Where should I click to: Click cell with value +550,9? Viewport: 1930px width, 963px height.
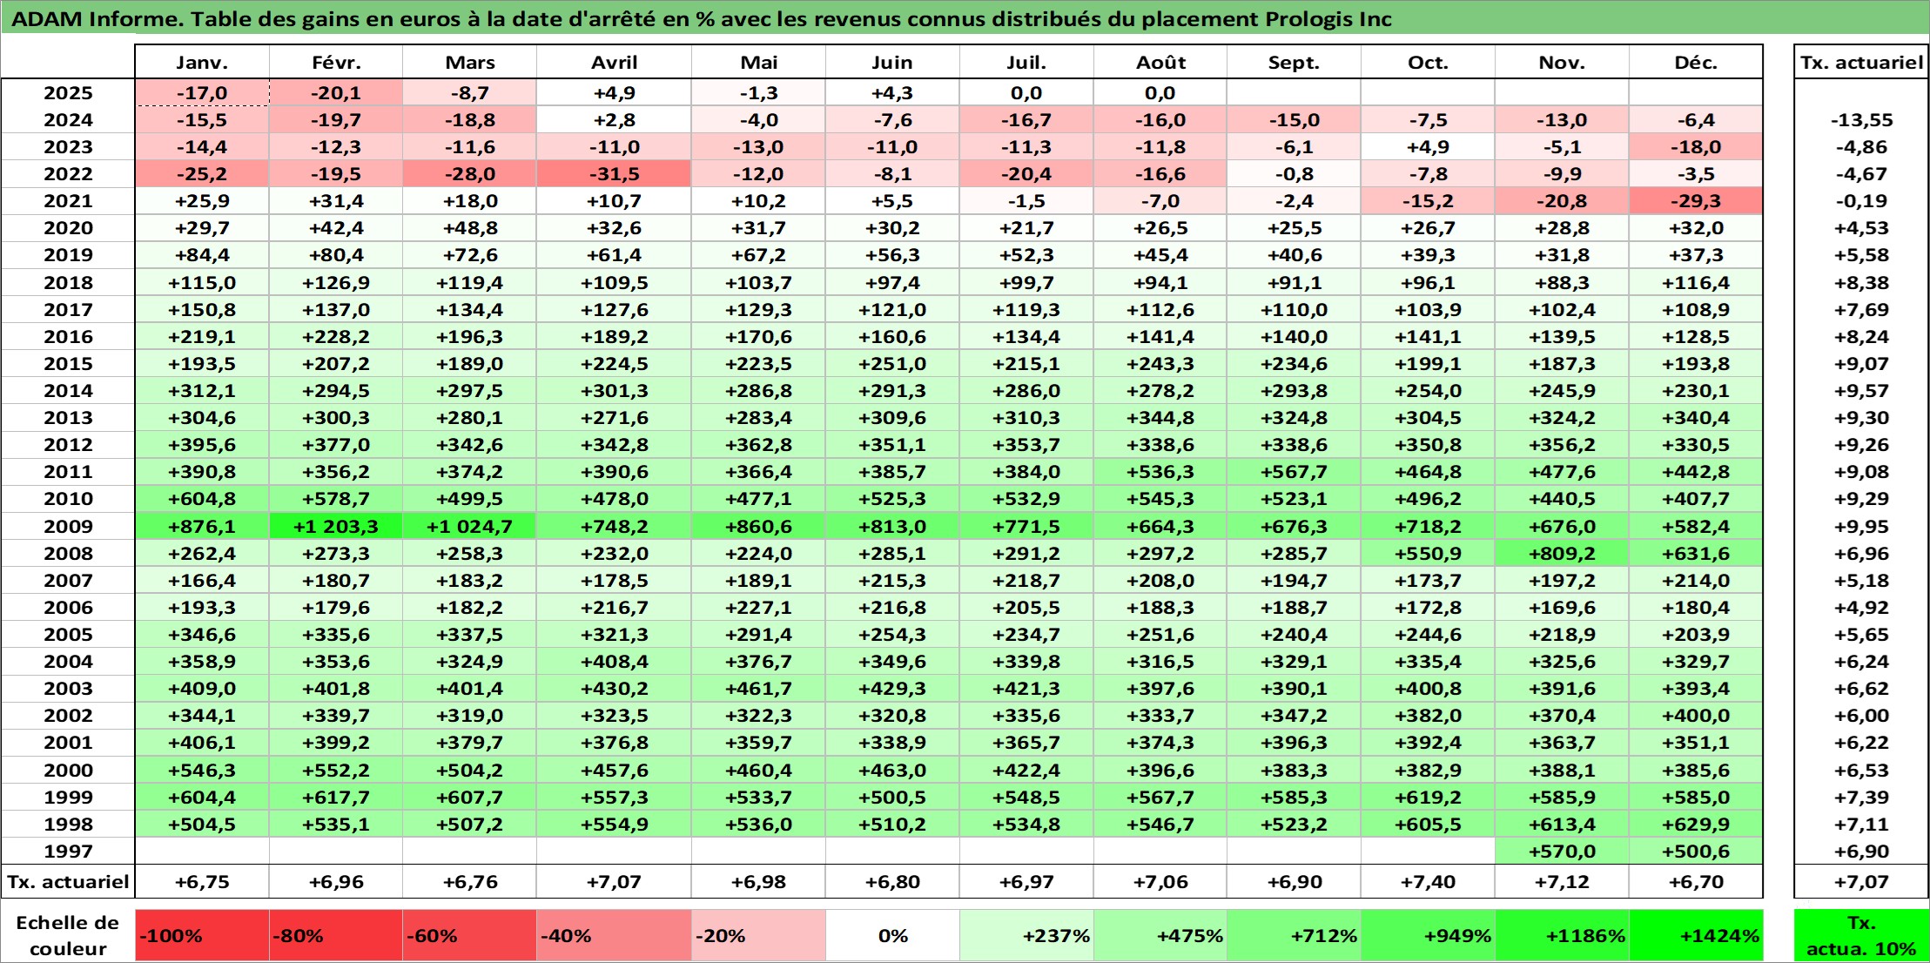click(1428, 554)
